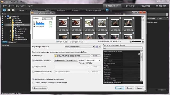This screenshot has height=95, width=170.
Task: Collapse the DTSTUDIO tree node
Action: [x=8, y=18]
